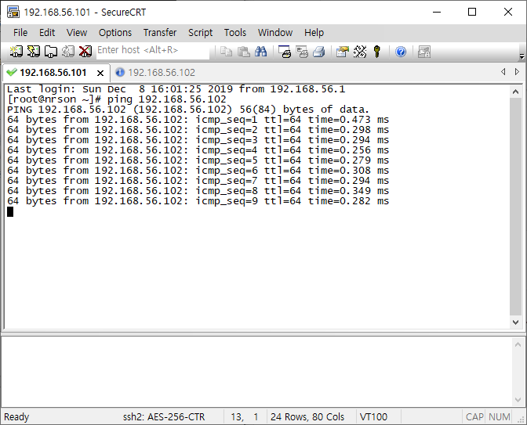The width and height of the screenshot is (527, 425).
Task: Open the Edit menu
Action: (47, 33)
